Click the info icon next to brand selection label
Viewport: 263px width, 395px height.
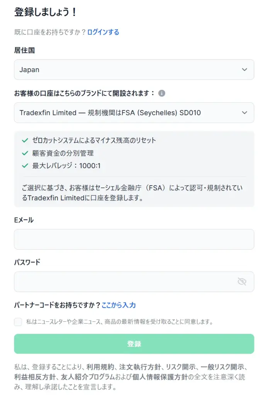point(162,93)
